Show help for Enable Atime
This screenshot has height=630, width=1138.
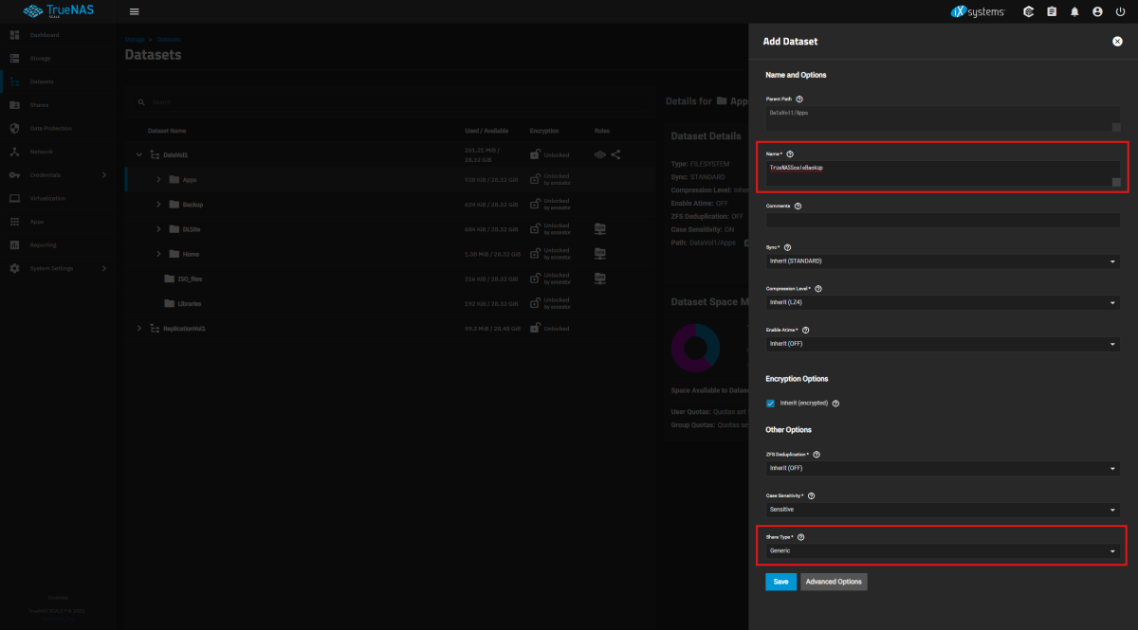806,330
